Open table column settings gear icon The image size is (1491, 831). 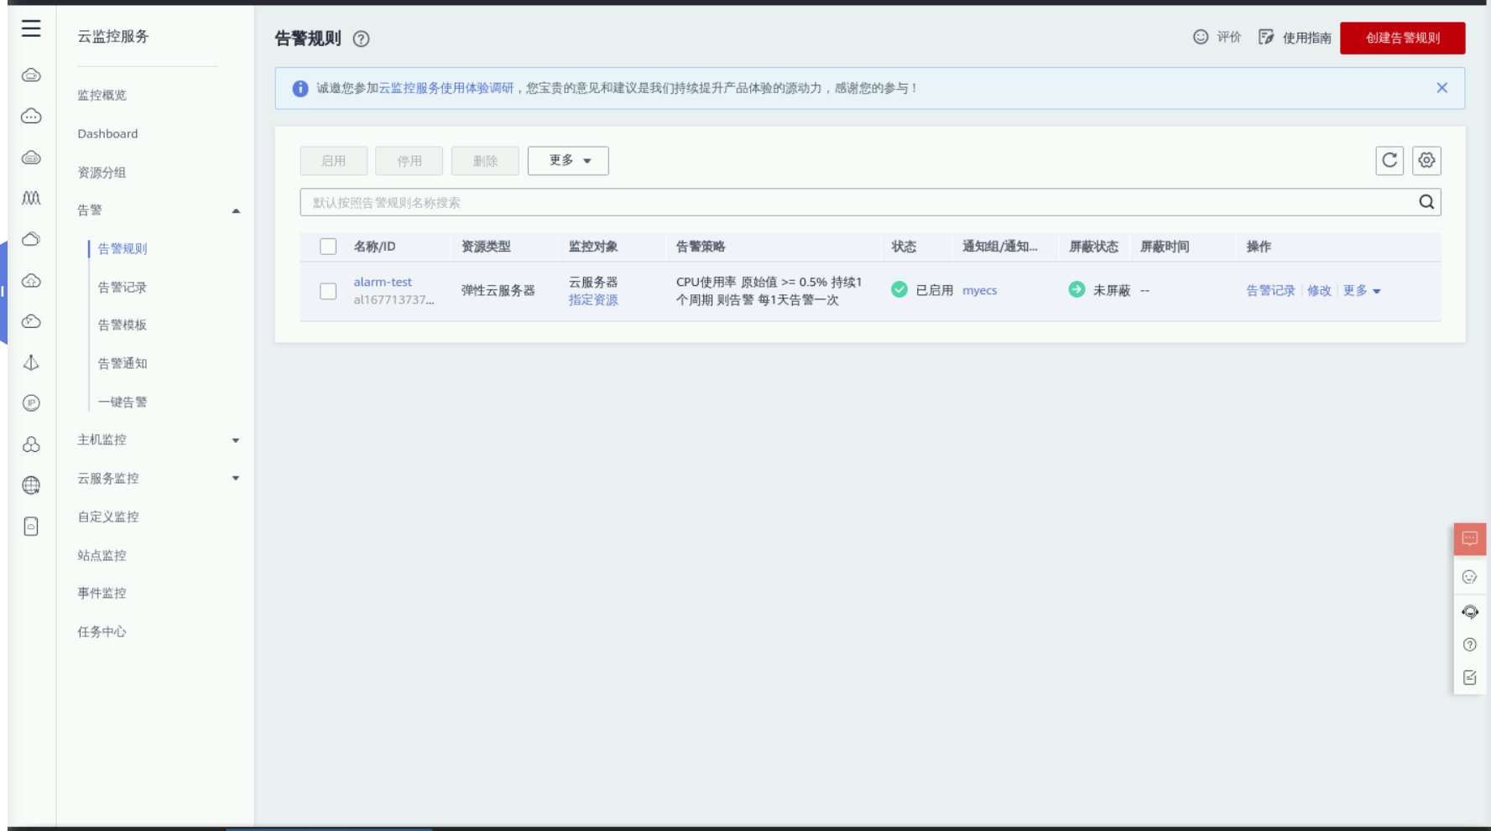click(1426, 160)
